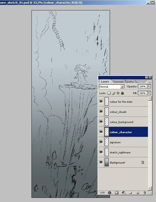156x202 pixels.
Task: Click the Delete layer trash icon
Action: (x=144, y=193)
